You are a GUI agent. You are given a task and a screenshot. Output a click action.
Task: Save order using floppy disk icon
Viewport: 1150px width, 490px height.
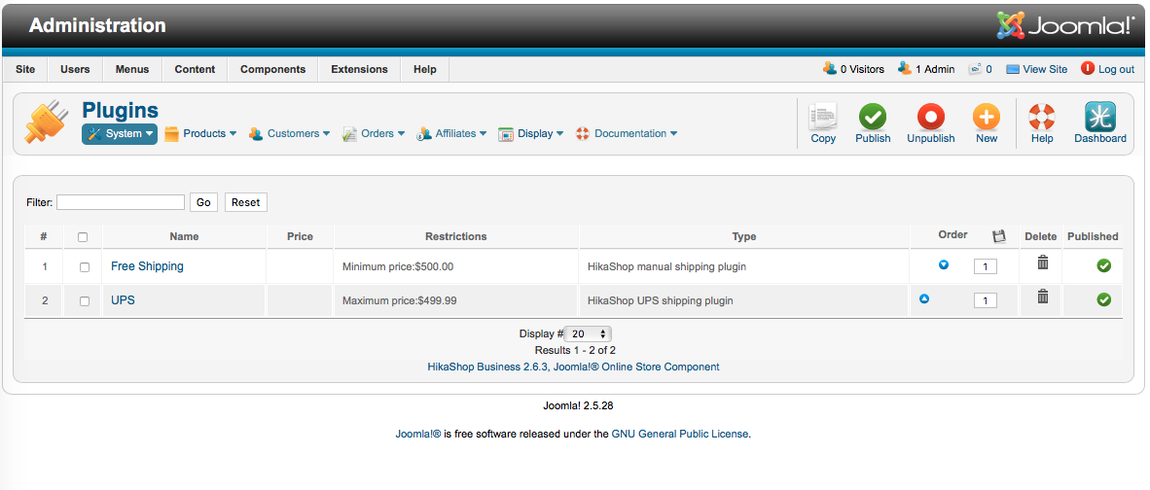[x=998, y=236]
